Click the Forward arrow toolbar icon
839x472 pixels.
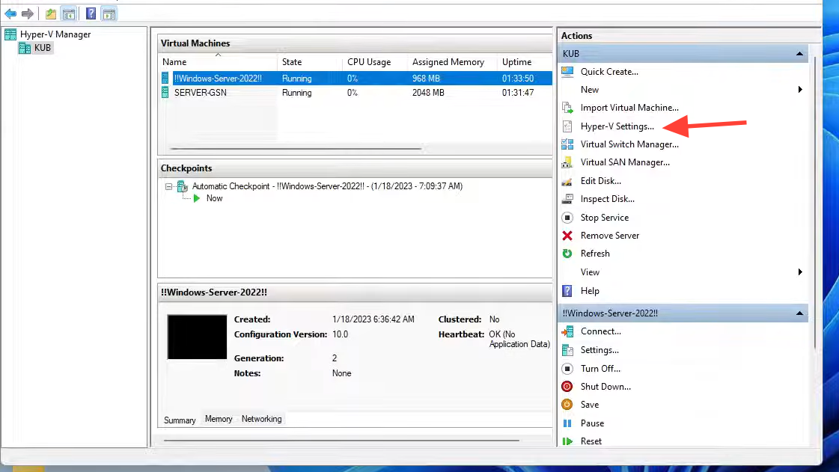pos(27,14)
